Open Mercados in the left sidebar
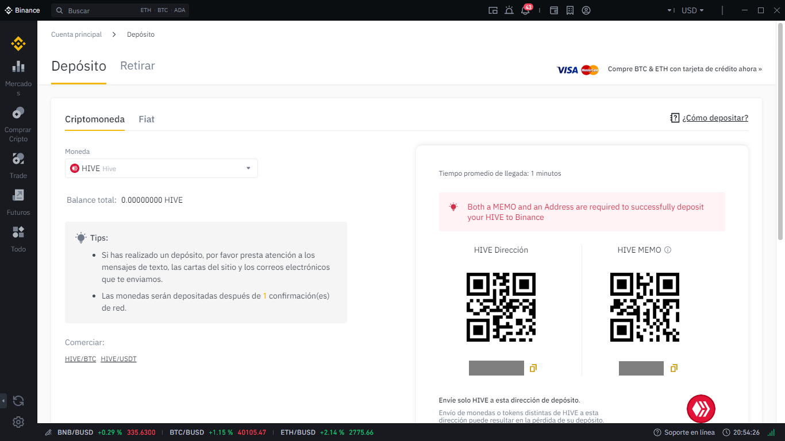This screenshot has height=441, width=785. pyautogui.click(x=18, y=67)
